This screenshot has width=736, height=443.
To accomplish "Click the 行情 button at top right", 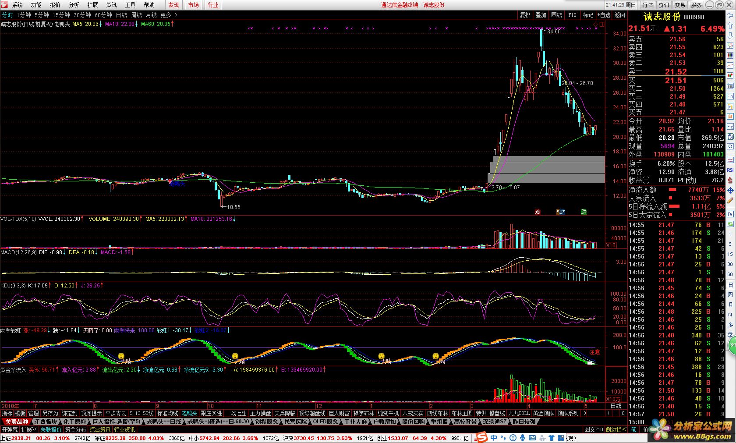I will (x=648, y=5).
